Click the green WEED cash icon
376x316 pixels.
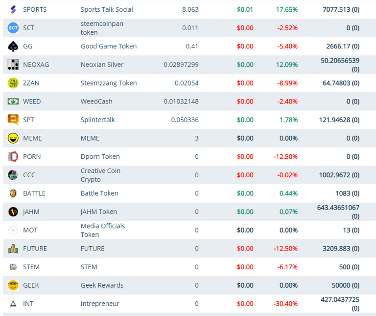point(13,102)
